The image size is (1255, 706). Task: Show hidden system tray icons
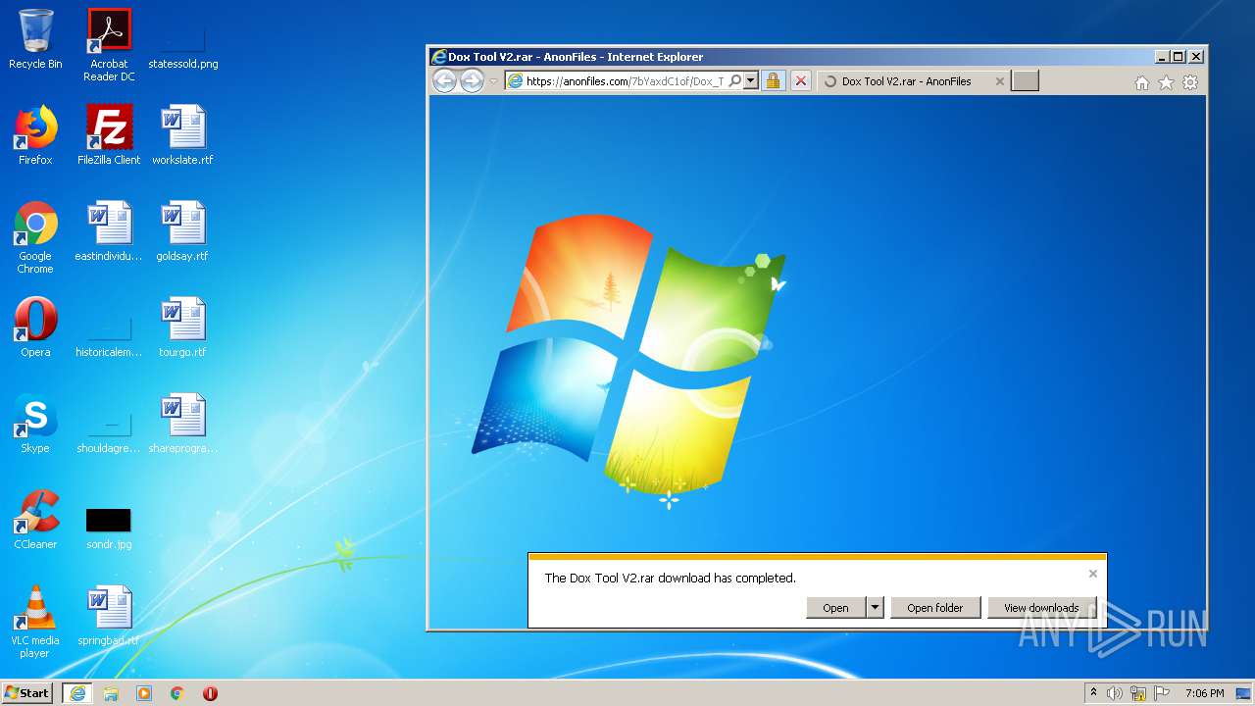tap(1093, 693)
